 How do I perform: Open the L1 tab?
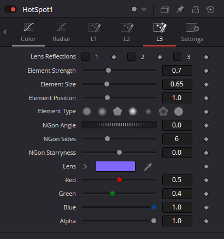94,32
